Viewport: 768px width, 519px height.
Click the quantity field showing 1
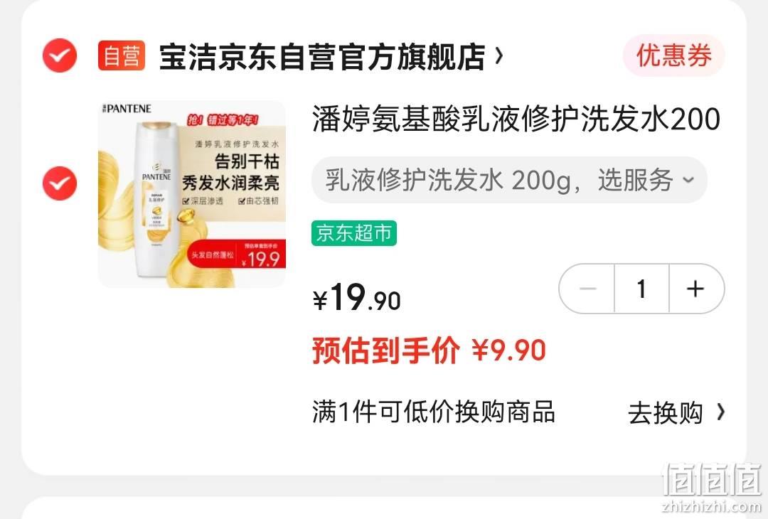(x=641, y=289)
